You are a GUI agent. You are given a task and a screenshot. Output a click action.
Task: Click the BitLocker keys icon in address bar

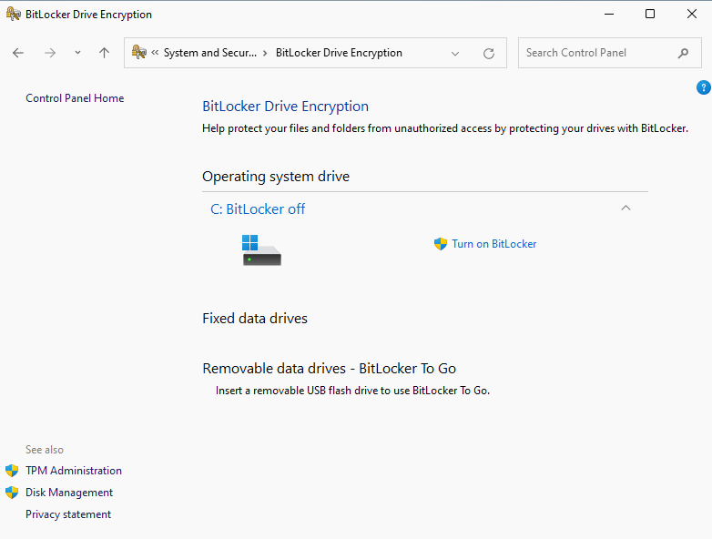139,53
